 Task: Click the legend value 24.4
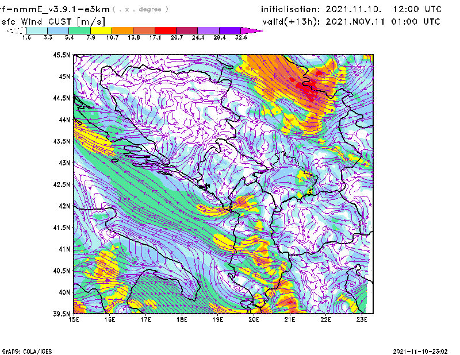198,37
